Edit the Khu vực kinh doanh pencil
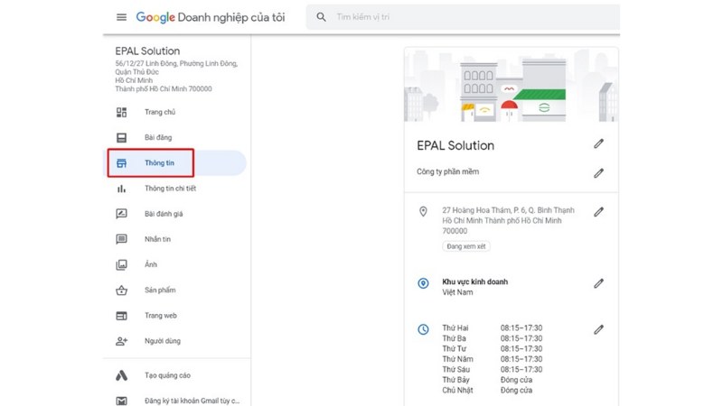 click(598, 283)
